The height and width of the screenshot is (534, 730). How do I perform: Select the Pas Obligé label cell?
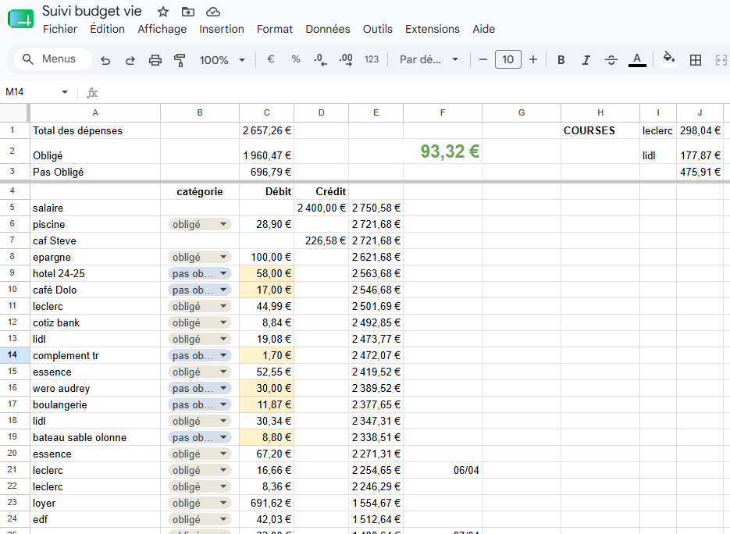[x=95, y=173]
